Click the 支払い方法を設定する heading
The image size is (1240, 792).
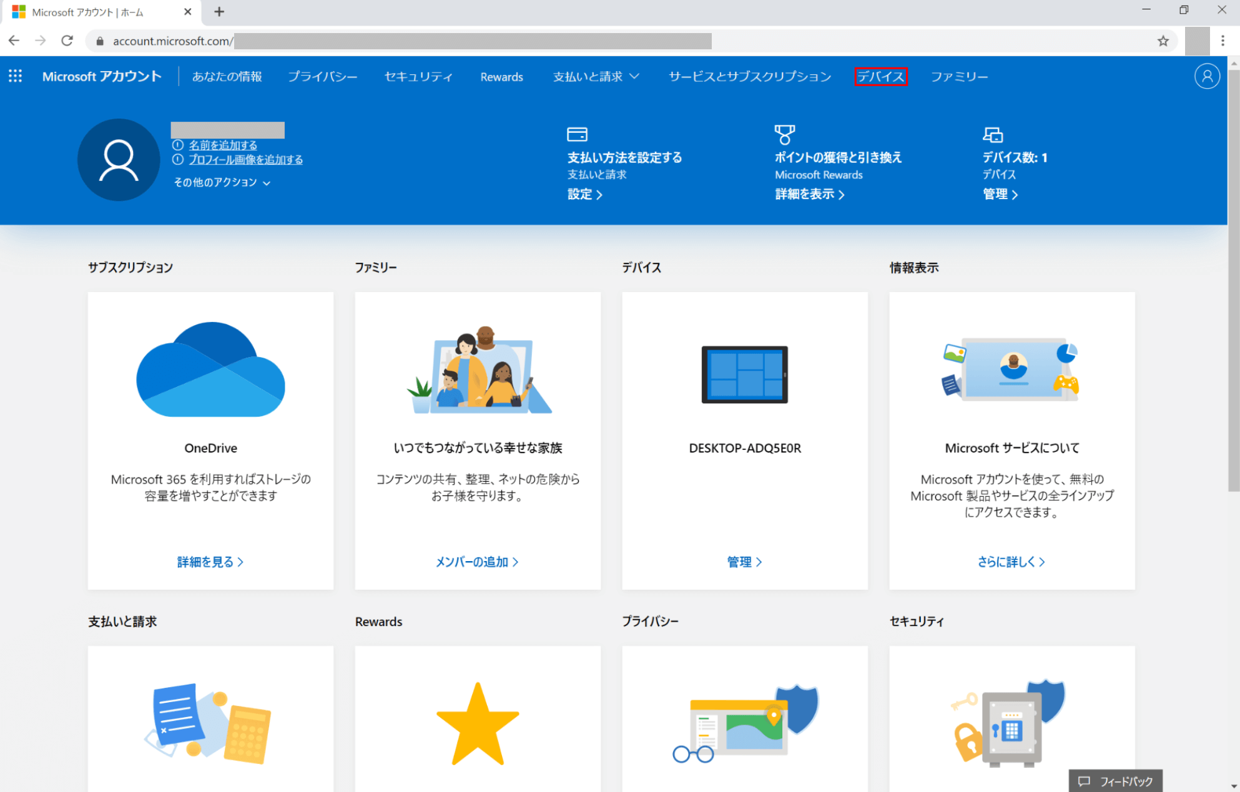coord(624,157)
